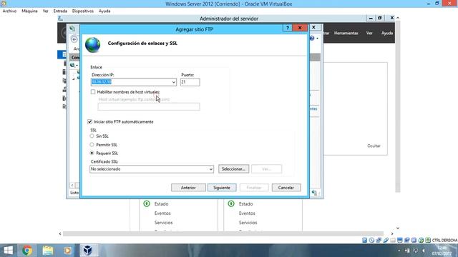Click the right Estado green status icon
The image size is (458, 257).
coord(231,203)
